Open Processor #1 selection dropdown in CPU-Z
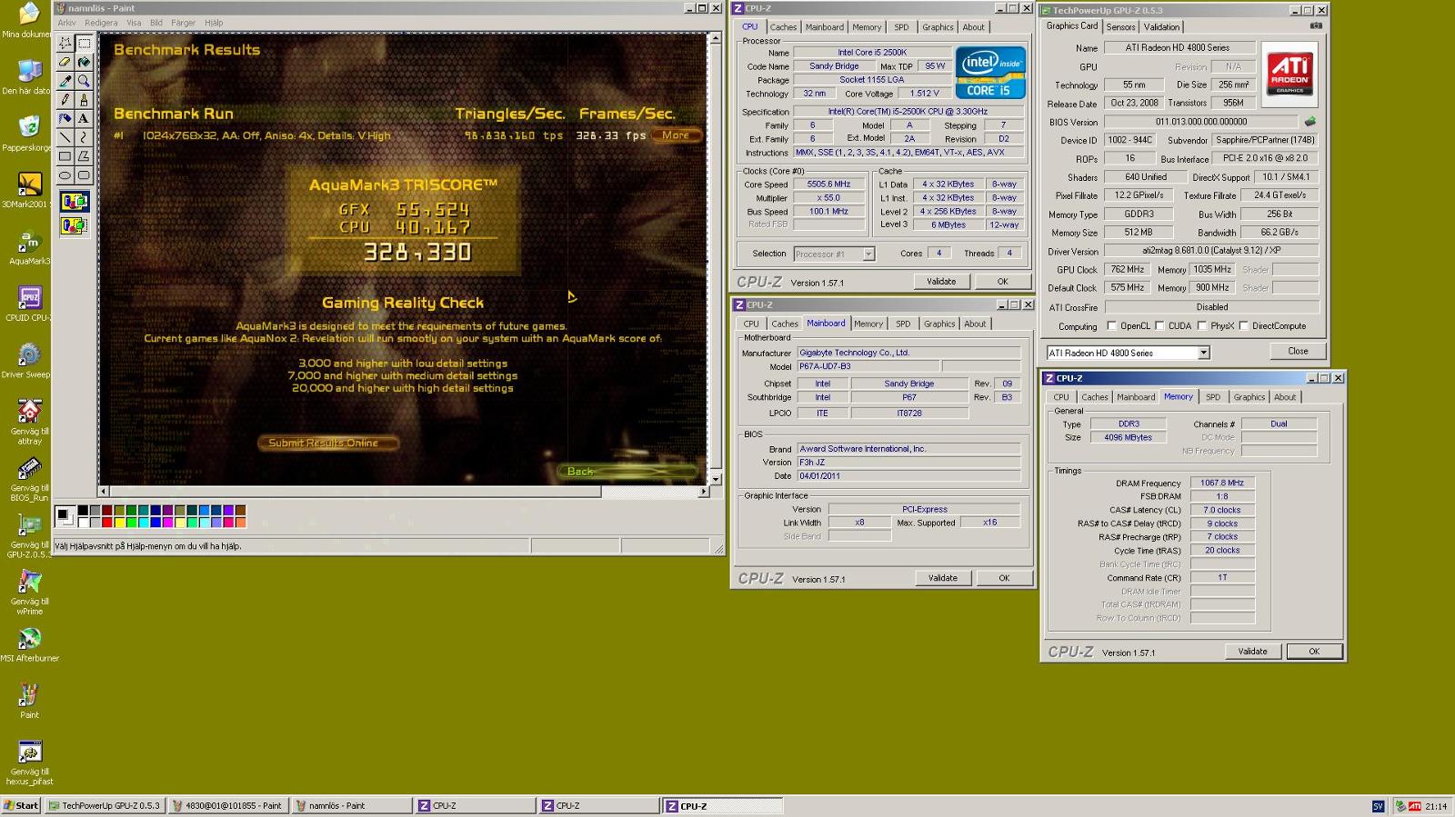This screenshot has width=1455, height=817. [x=868, y=254]
